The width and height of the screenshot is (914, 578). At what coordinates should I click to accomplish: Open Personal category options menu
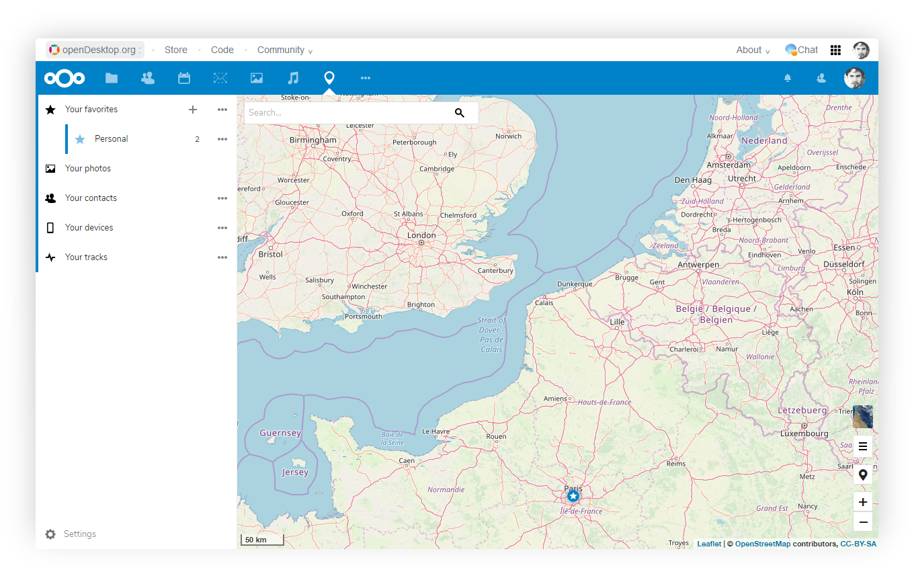222,139
